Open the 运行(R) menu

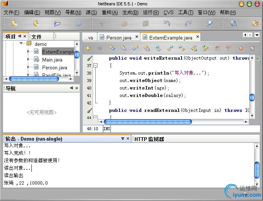151,13
